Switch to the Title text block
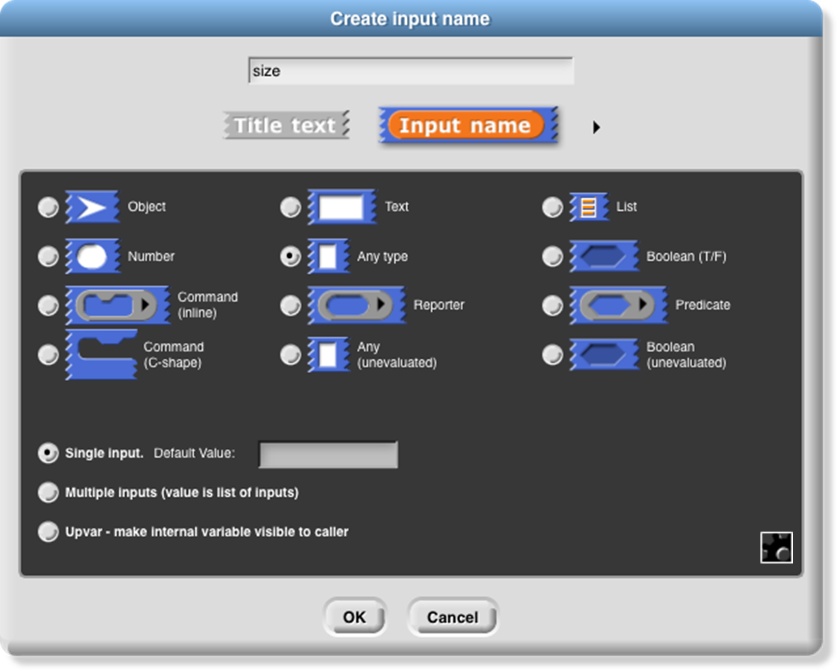 (x=286, y=125)
